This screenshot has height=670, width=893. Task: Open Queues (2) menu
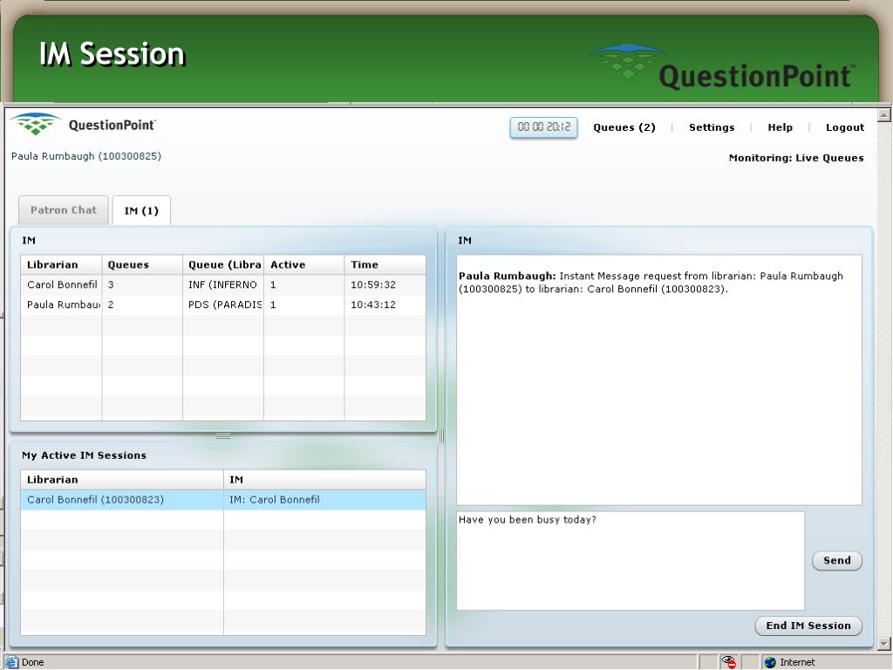click(x=624, y=127)
